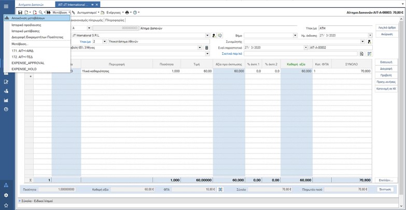The height and width of the screenshot is (210, 406).
Task: Click the red delete document icon
Action: (x=35, y=12)
